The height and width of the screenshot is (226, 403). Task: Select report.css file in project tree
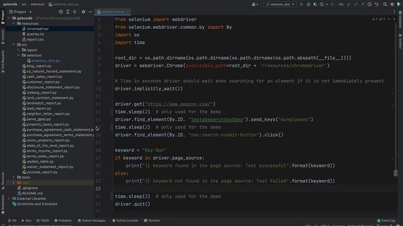click(35, 40)
